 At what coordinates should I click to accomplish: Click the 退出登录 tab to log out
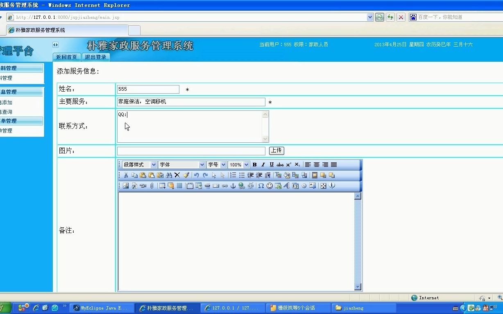95,57
